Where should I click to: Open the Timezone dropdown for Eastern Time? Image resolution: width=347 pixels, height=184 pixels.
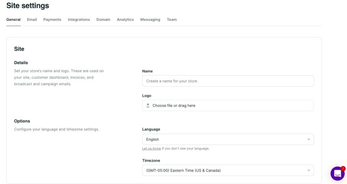coord(228,170)
